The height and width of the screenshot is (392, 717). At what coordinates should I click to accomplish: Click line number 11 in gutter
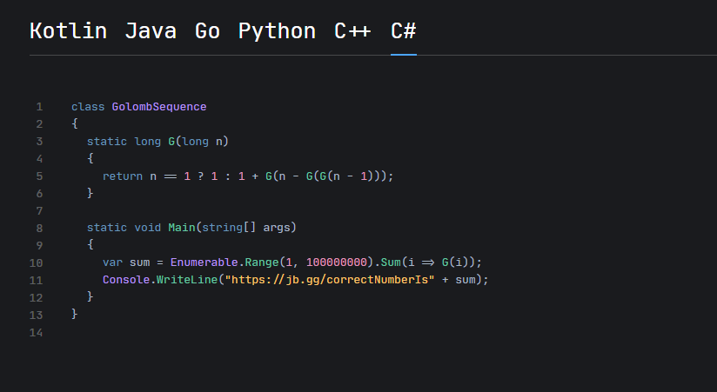(x=37, y=281)
